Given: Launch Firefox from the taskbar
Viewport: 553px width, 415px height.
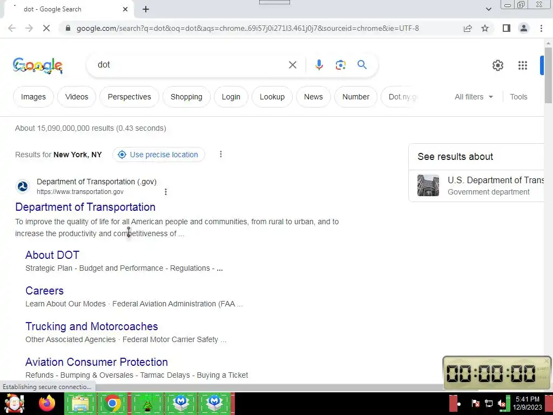Looking at the screenshot, I should pos(46,403).
